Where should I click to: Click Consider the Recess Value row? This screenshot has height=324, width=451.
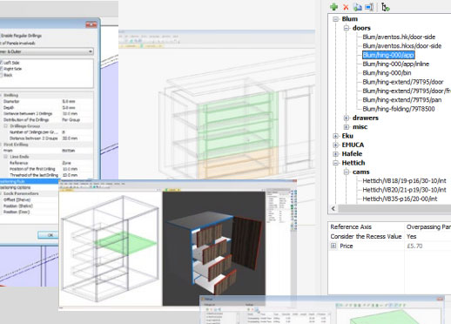[390, 236]
